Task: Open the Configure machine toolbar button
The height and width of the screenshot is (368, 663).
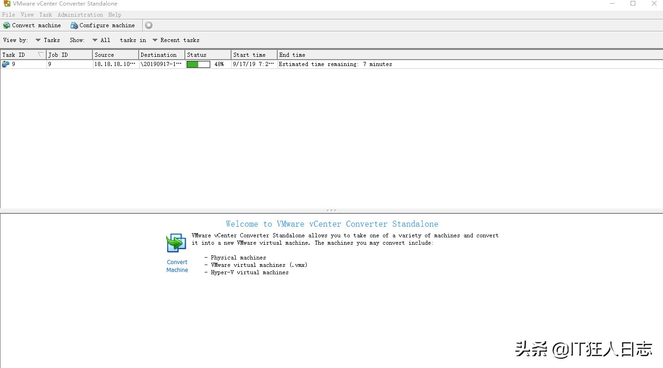Action: (103, 25)
